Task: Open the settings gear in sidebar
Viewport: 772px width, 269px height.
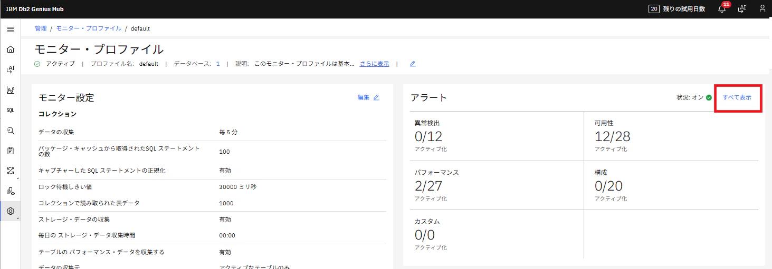Action: [11, 211]
